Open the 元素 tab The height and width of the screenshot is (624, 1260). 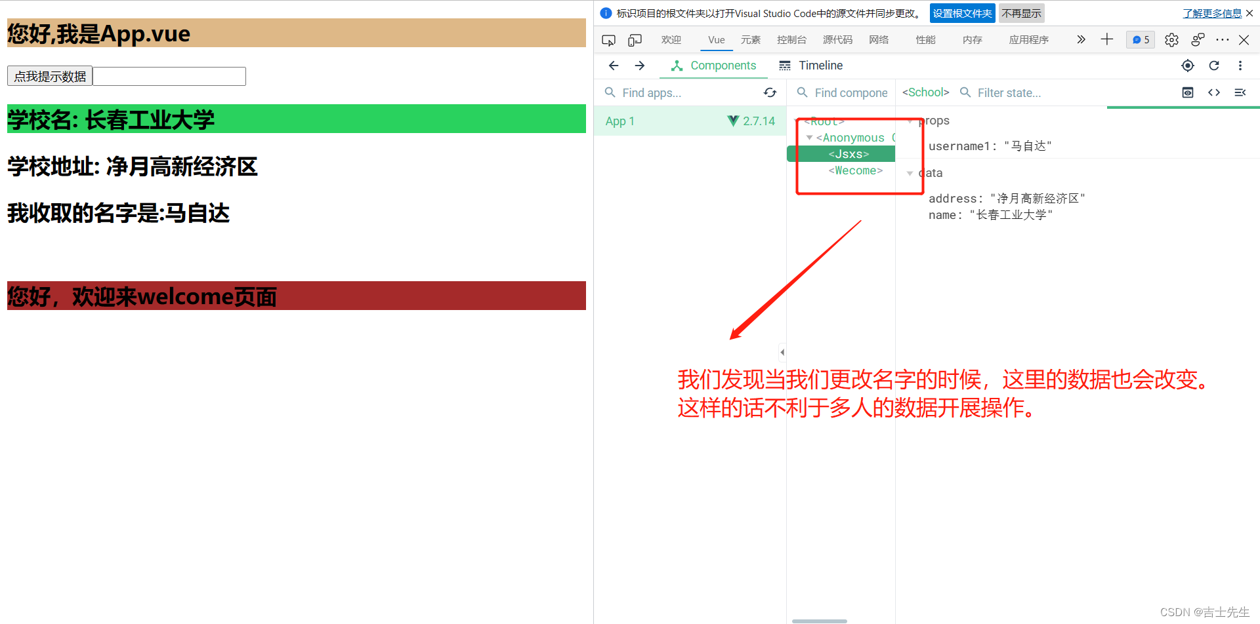(x=751, y=40)
